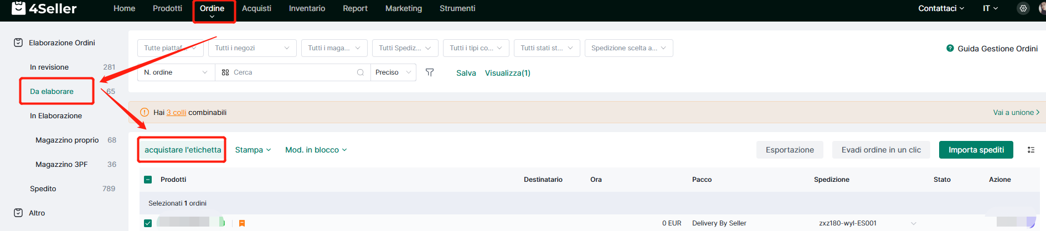Open the Tutti i negozi dropdown

click(x=252, y=48)
